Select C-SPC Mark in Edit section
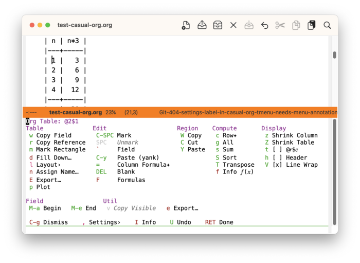Viewport: 360px width, 263px height. (x=114, y=135)
